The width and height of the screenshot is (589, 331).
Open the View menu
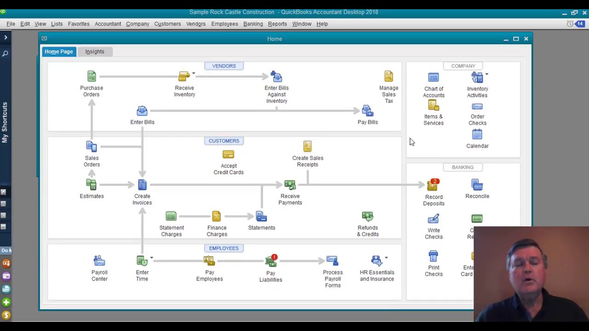point(40,24)
